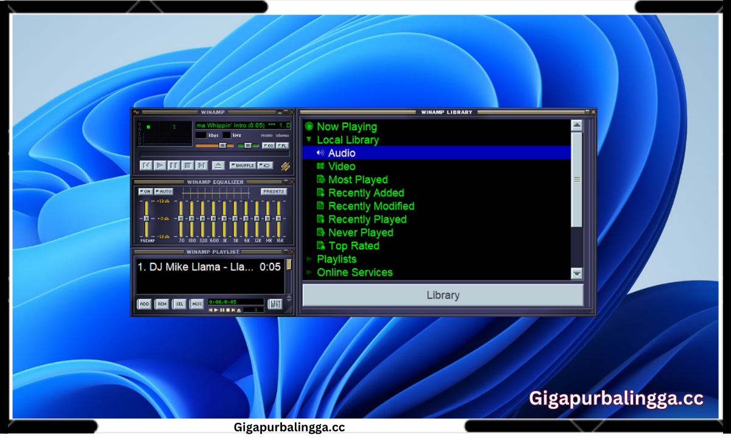Open the Top Rated view
Viewport: 731px width, 438px height.
click(354, 246)
